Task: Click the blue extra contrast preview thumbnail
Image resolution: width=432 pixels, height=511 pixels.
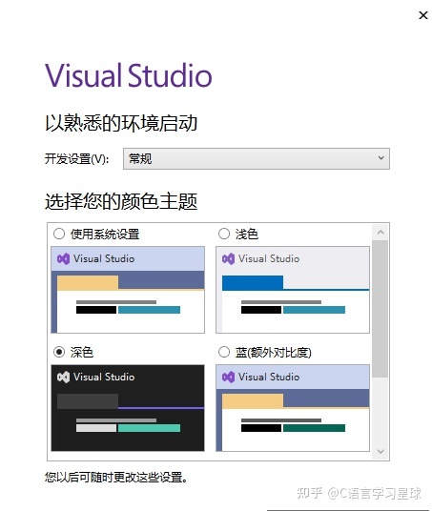Action: pos(293,408)
